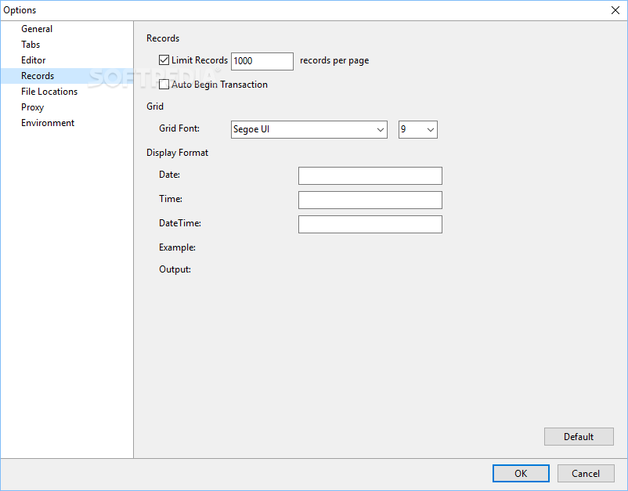Click the Cancel button
The height and width of the screenshot is (491, 628).
586,473
